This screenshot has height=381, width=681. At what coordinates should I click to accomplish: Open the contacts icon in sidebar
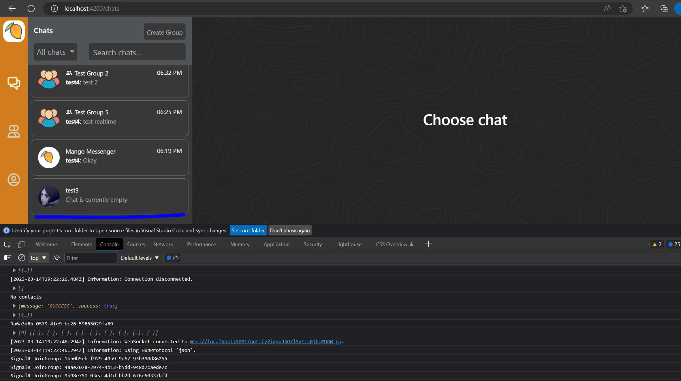pos(14,131)
